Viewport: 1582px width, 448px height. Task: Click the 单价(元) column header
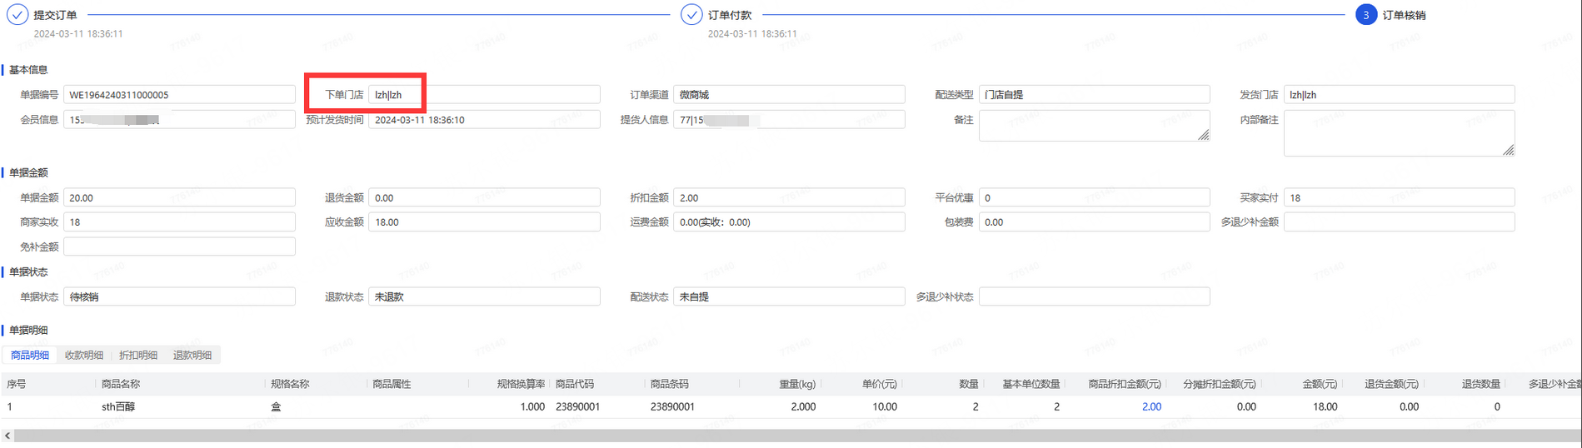[x=880, y=385]
